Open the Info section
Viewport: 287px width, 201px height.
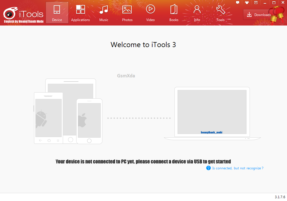(197, 13)
